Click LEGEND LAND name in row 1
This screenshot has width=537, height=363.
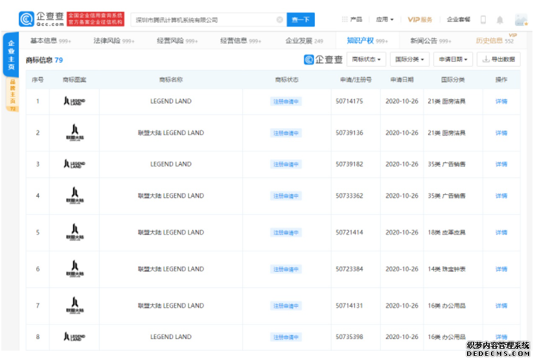pyautogui.click(x=170, y=102)
